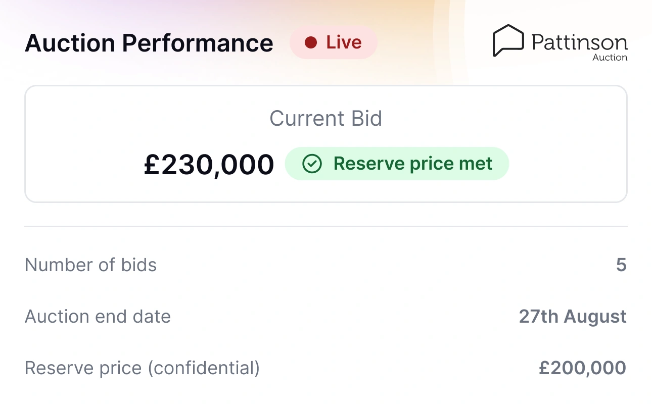Image resolution: width=652 pixels, height=406 pixels.
Task: Select the 27th August end date value
Action: 572,317
